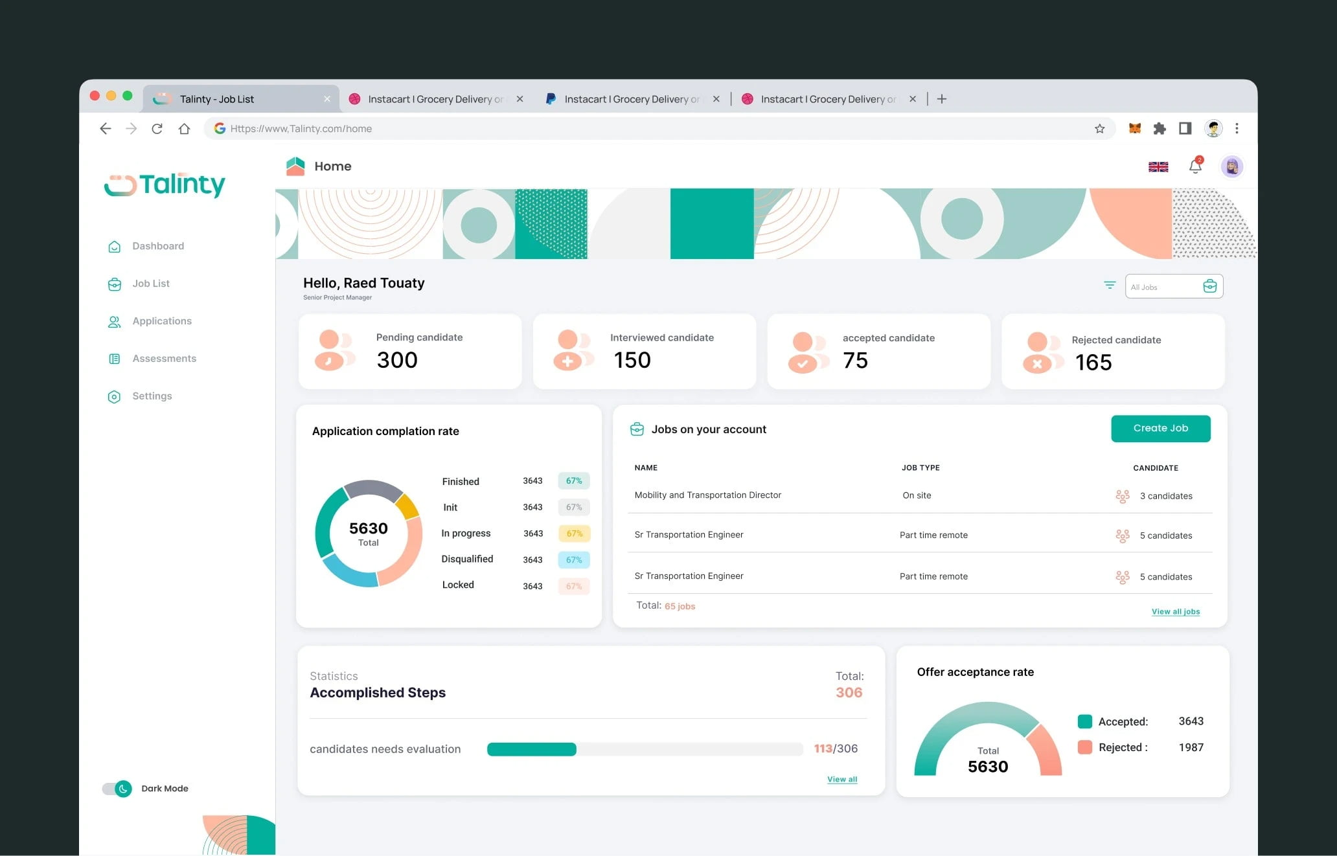Select the Mobility and Transportation Director job
The image size is (1337, 856).
[708, 495]
